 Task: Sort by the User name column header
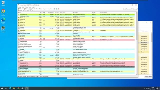[62, 13]
